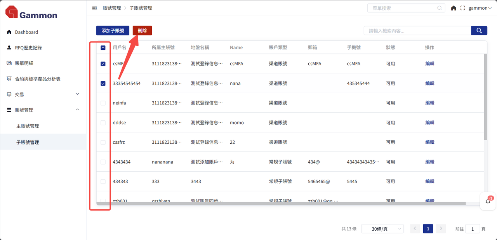
Task: Go to next page arrow
Action: point(441,229)
